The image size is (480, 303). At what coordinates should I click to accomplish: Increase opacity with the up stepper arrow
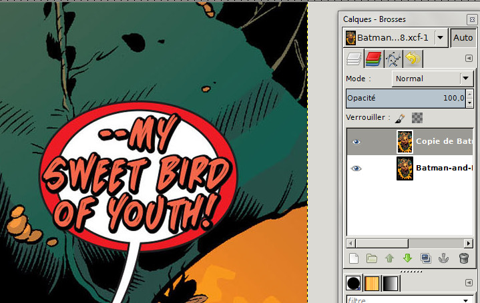click(469, 94)
